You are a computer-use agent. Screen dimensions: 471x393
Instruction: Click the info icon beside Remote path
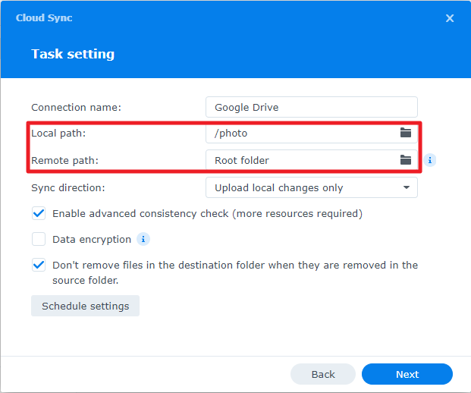click(429, 160)
